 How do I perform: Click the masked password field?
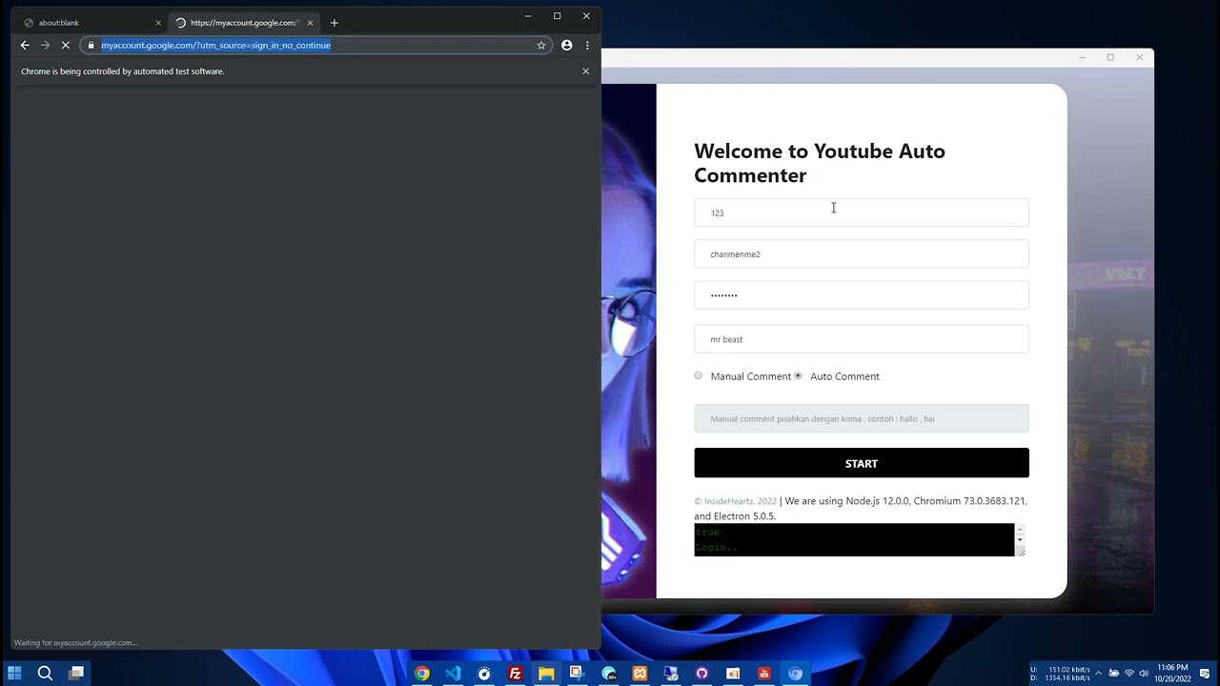tap(862, 295)
